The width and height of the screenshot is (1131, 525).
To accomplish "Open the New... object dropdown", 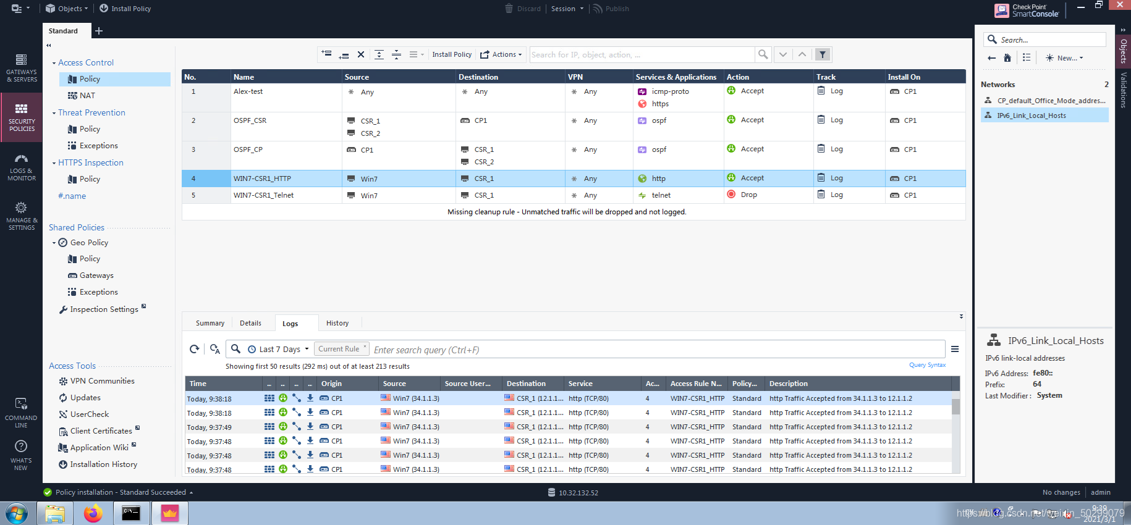I will 1064,58.
